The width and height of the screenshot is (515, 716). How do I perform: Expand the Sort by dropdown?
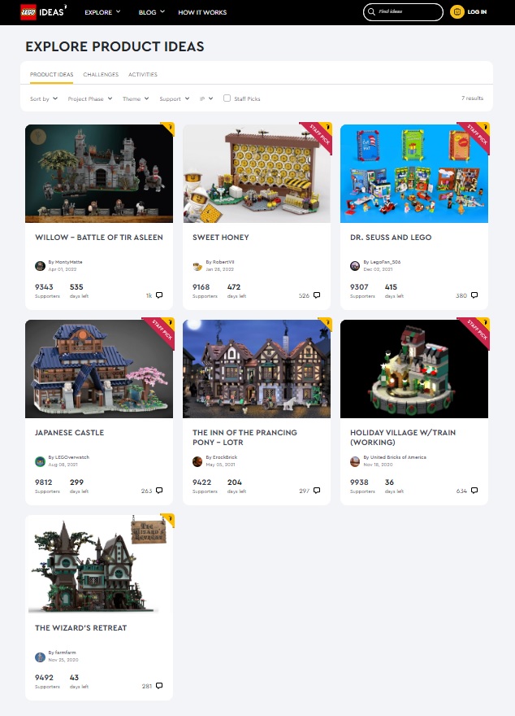pyautogui.click(x=44, y=98)
